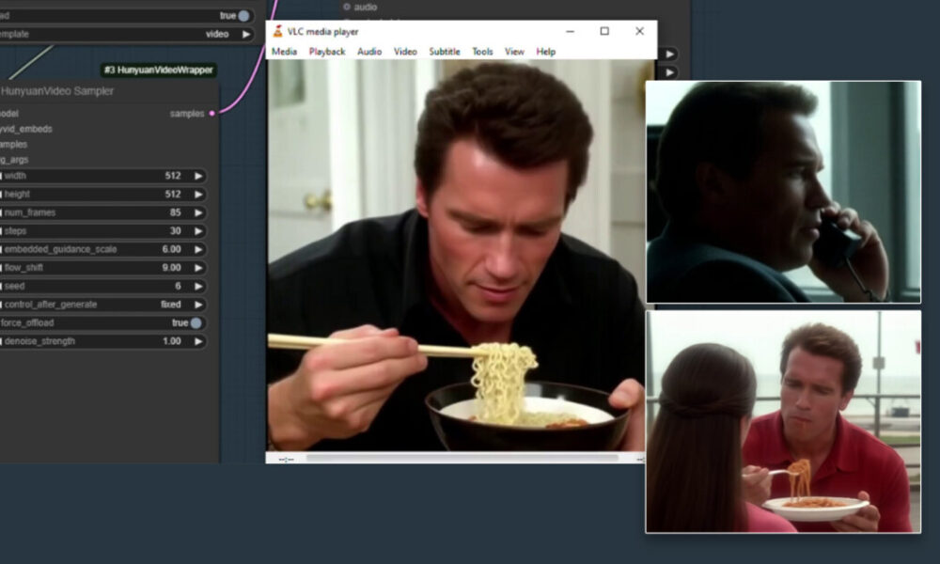This screenshot has width=940, height=564.
Task: Increase steps value with right arrow
Action: click(198, 231)
